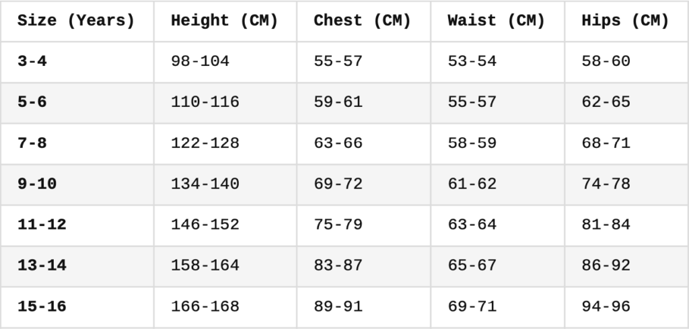Click the hips cell 94-96

[606, 307]
